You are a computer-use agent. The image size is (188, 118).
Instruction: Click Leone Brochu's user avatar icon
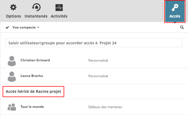click(12, 76)
